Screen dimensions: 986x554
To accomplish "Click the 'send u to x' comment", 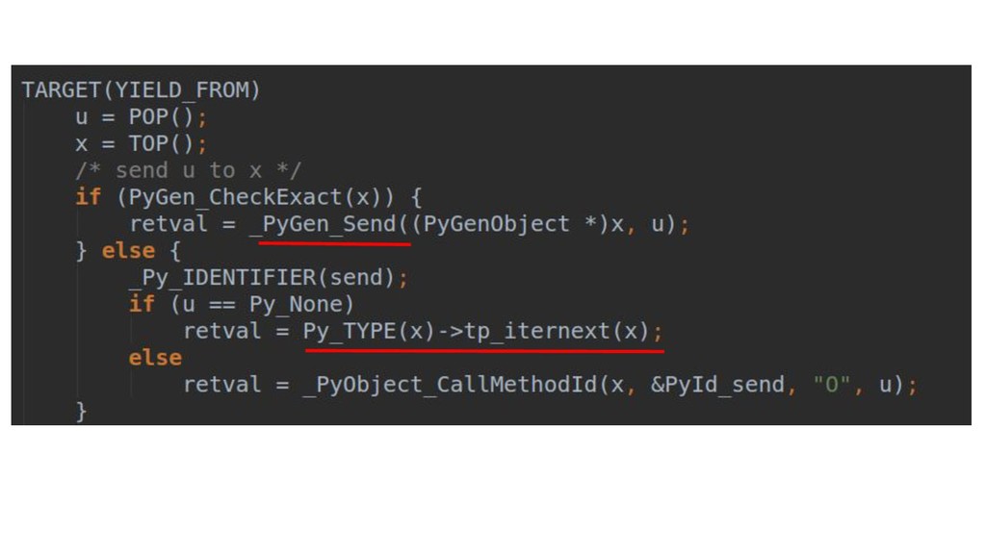I will tap(189, 170).
